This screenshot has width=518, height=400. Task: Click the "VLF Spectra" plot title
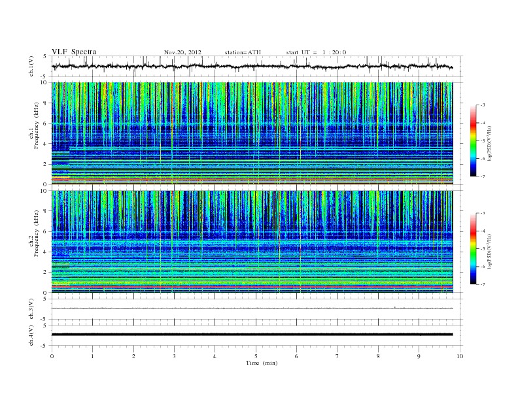74,52
